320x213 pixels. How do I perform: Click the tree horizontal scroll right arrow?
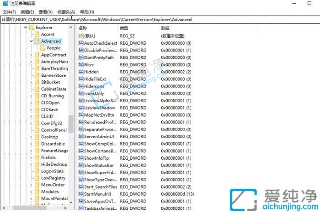click(x=65, y=208)
